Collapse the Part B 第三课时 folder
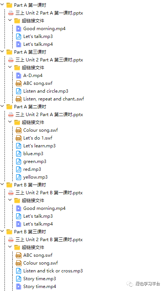165x291 pixels. (2, 231)
